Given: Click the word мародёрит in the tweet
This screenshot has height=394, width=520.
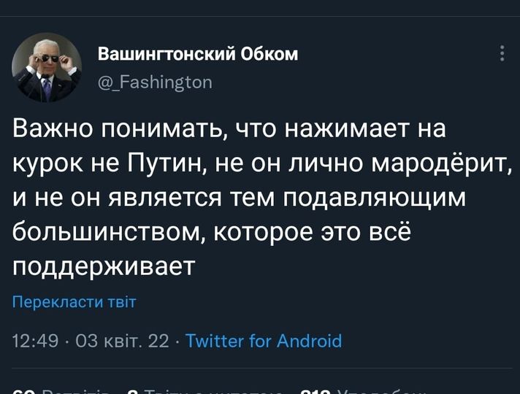Looking at the screenshot, I should [x=435, y=165].
